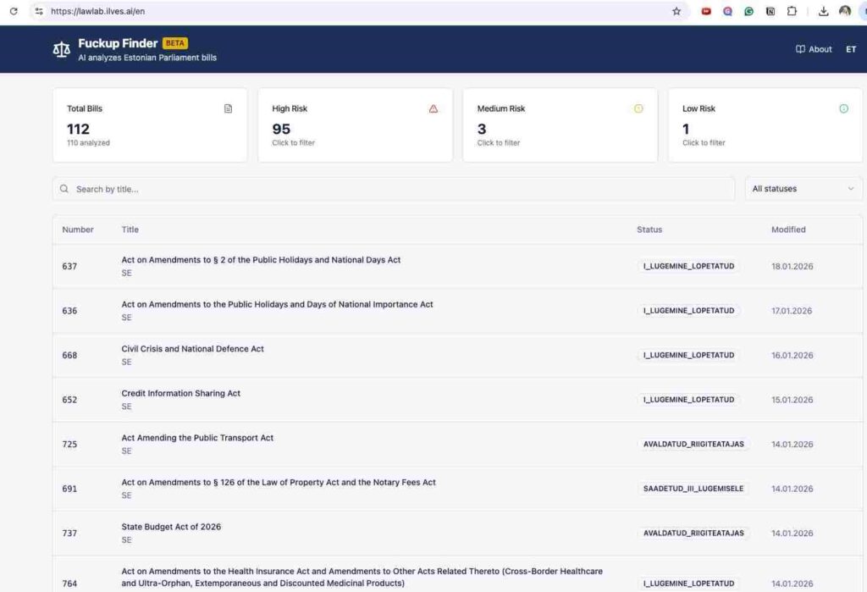
Task: Click the Number column header
Action: [x=78, y=230]
